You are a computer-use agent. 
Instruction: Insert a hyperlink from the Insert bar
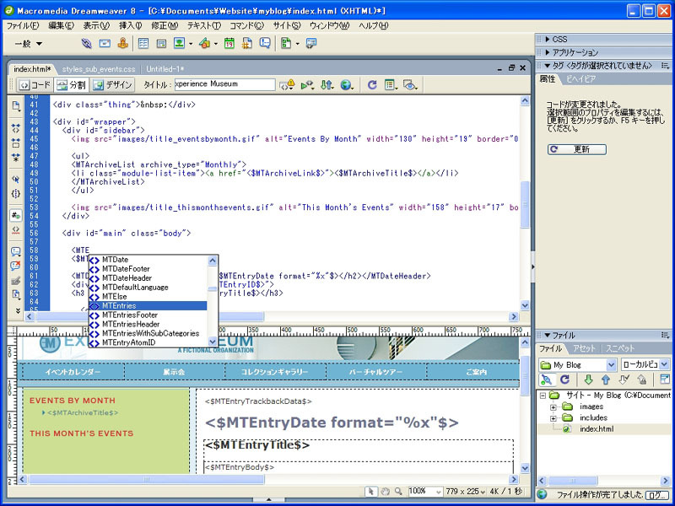pos(87,44)
